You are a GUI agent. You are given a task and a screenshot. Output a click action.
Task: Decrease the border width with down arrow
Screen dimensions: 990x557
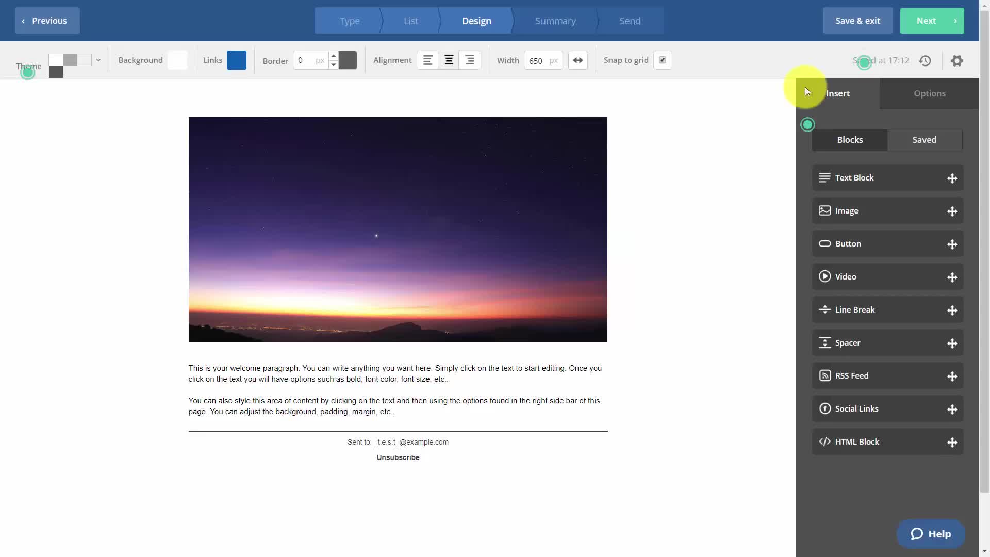pos(334,65)
